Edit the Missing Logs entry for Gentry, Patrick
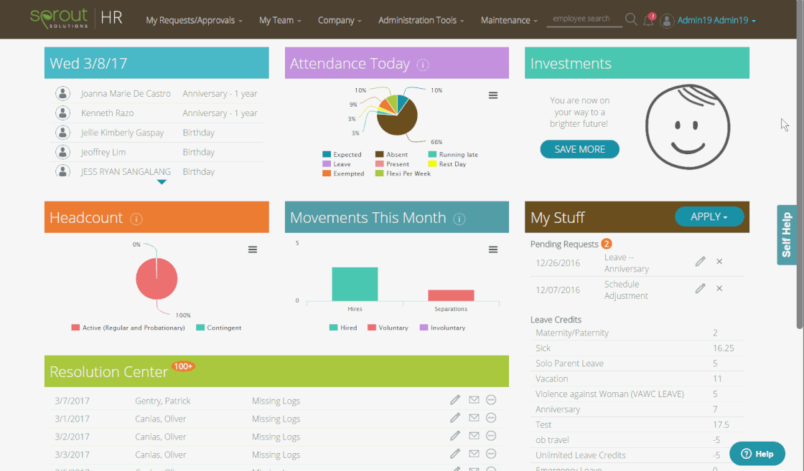The height and width of the screenshot is (471, 804). click(x=454, y=399)
